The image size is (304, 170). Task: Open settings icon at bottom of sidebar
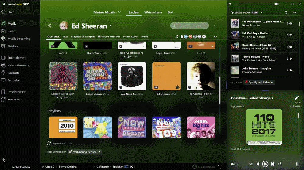(3, 160)
